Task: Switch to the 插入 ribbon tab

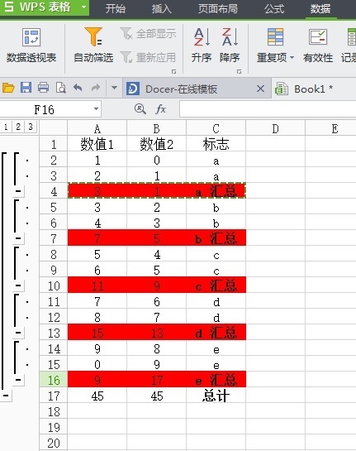Action: [162, 8]
